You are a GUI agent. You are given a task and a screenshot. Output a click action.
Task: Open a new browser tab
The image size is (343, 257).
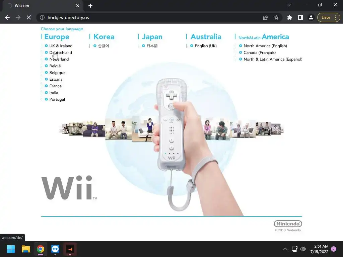[x=90, y=6]
